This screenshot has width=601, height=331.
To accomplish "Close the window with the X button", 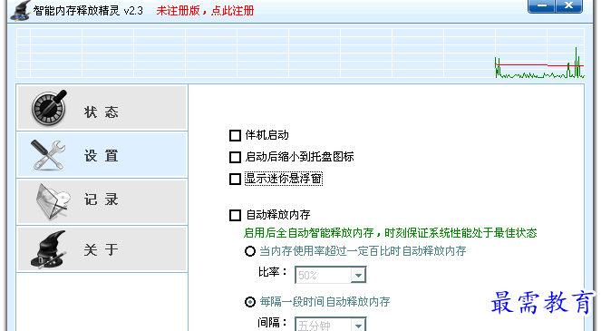I will [x=568, y=6].
